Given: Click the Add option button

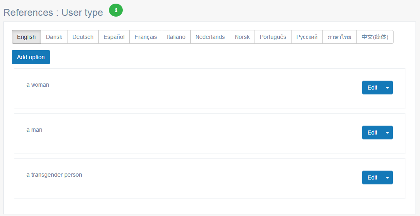Looking at the screenshot, I should [31, 57].
